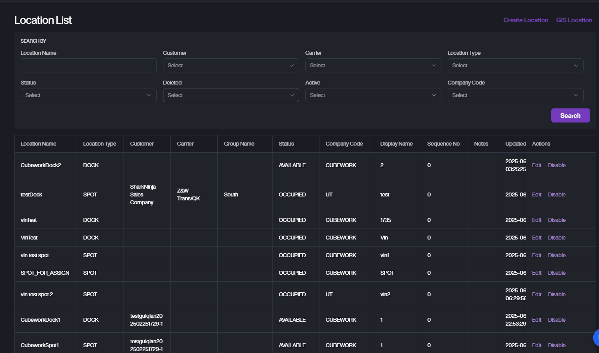Edit the SPOT_FOR_ASSIGN row
Screen dimensions: 599x353
coord(536,273)
